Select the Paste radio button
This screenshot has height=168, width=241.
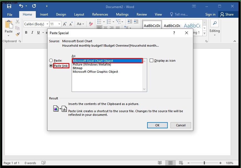tap(51, 61)
